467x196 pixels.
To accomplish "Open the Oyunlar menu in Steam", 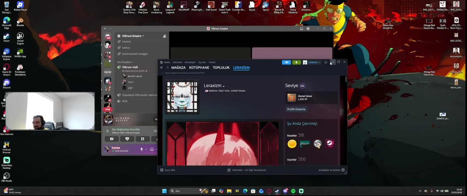I will click(x=202, y=62).
